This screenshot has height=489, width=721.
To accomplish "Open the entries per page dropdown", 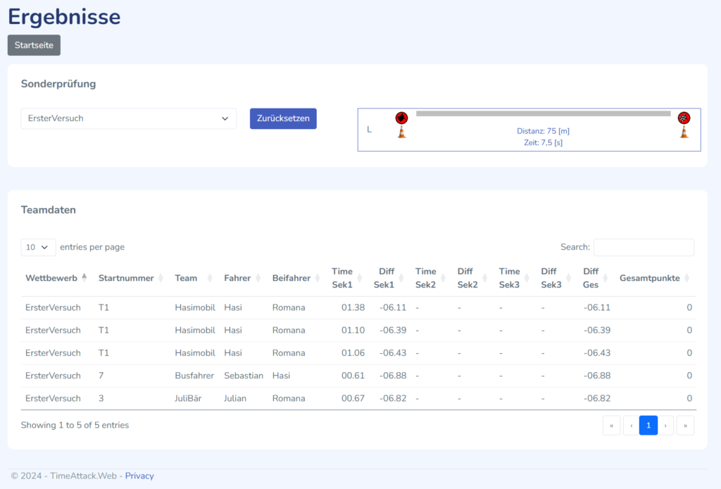I will click(38, 247).
